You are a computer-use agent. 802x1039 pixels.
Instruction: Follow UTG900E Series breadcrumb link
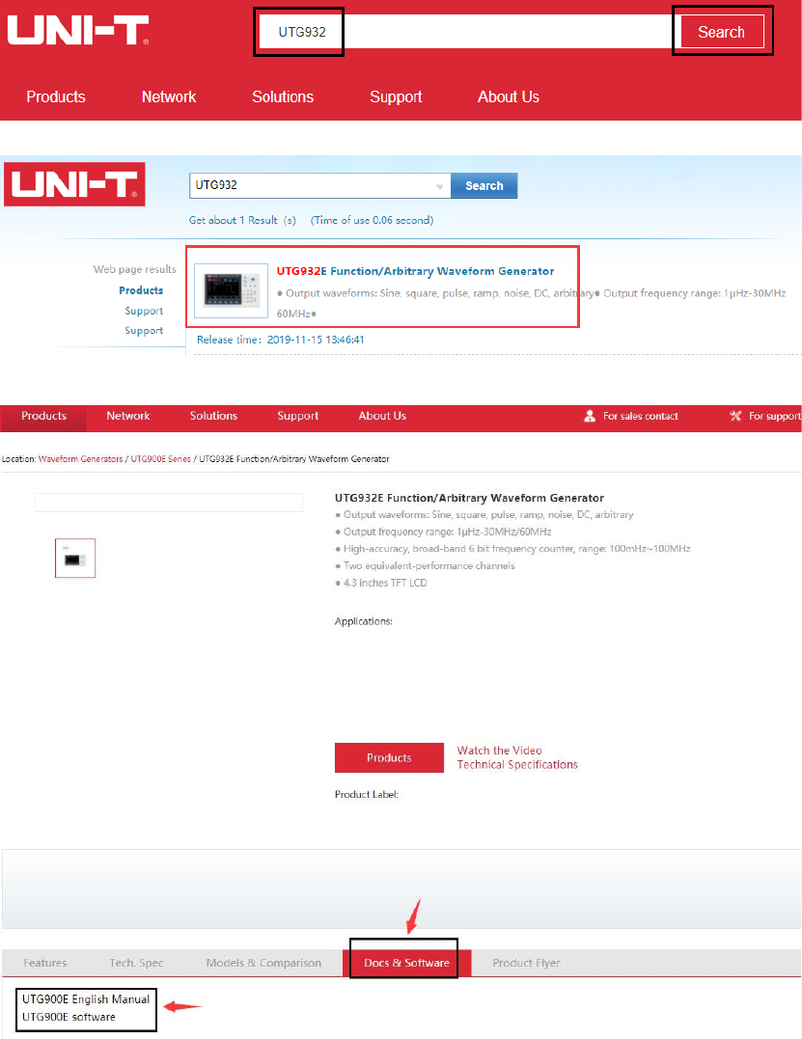coord(160,458)
